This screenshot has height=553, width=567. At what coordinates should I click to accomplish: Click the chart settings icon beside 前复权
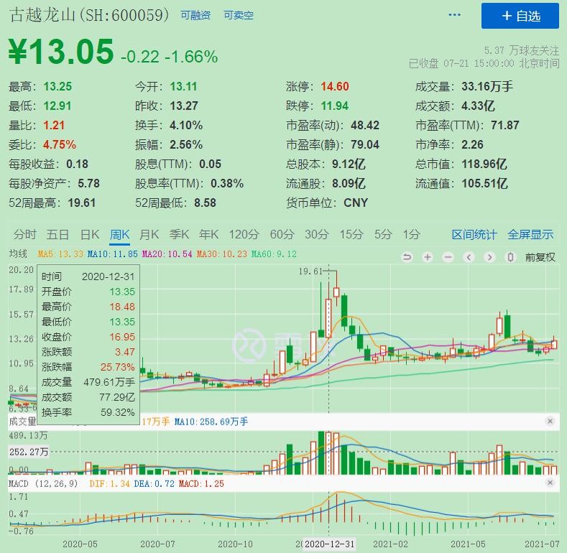[510, 257]
